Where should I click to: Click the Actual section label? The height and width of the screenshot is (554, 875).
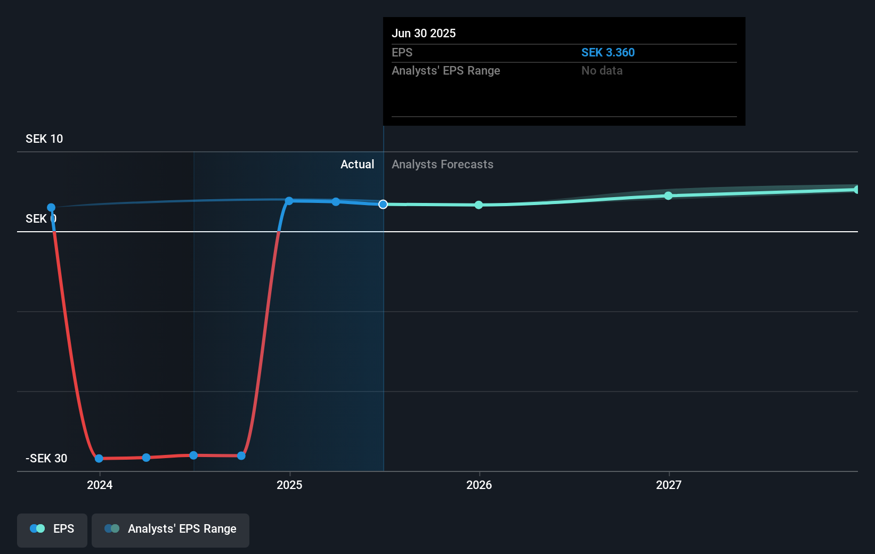[357, 165]
